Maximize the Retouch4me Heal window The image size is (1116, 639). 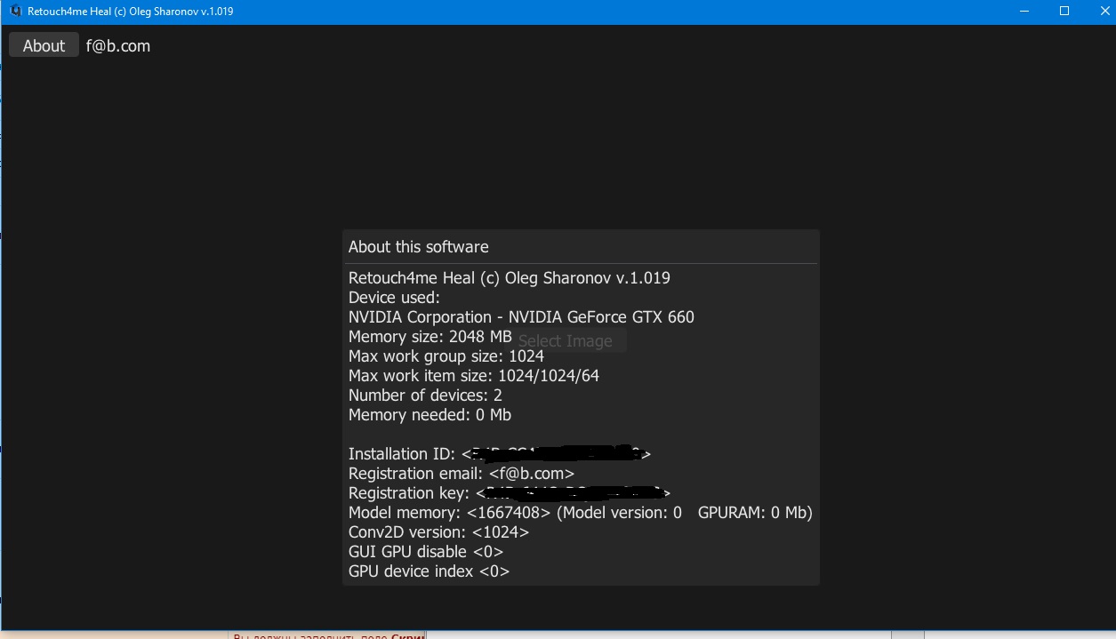pos(1064,12)
